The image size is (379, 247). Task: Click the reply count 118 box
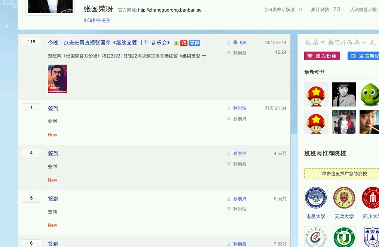coord(31,42)
